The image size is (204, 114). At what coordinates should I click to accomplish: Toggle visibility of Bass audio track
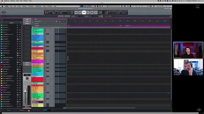click(x=20, y=72)
